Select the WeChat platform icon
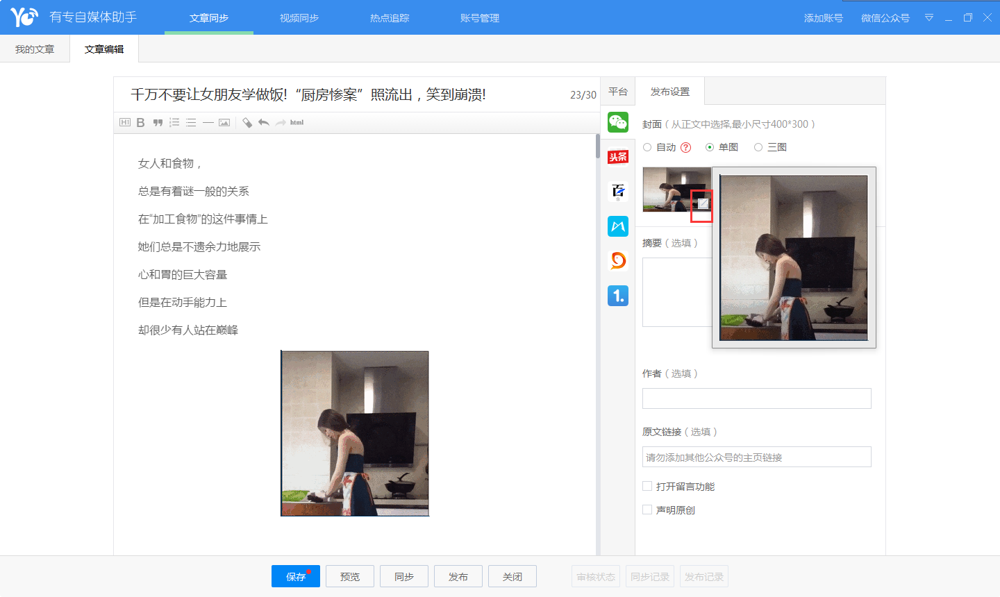 (x=617, y=122)
